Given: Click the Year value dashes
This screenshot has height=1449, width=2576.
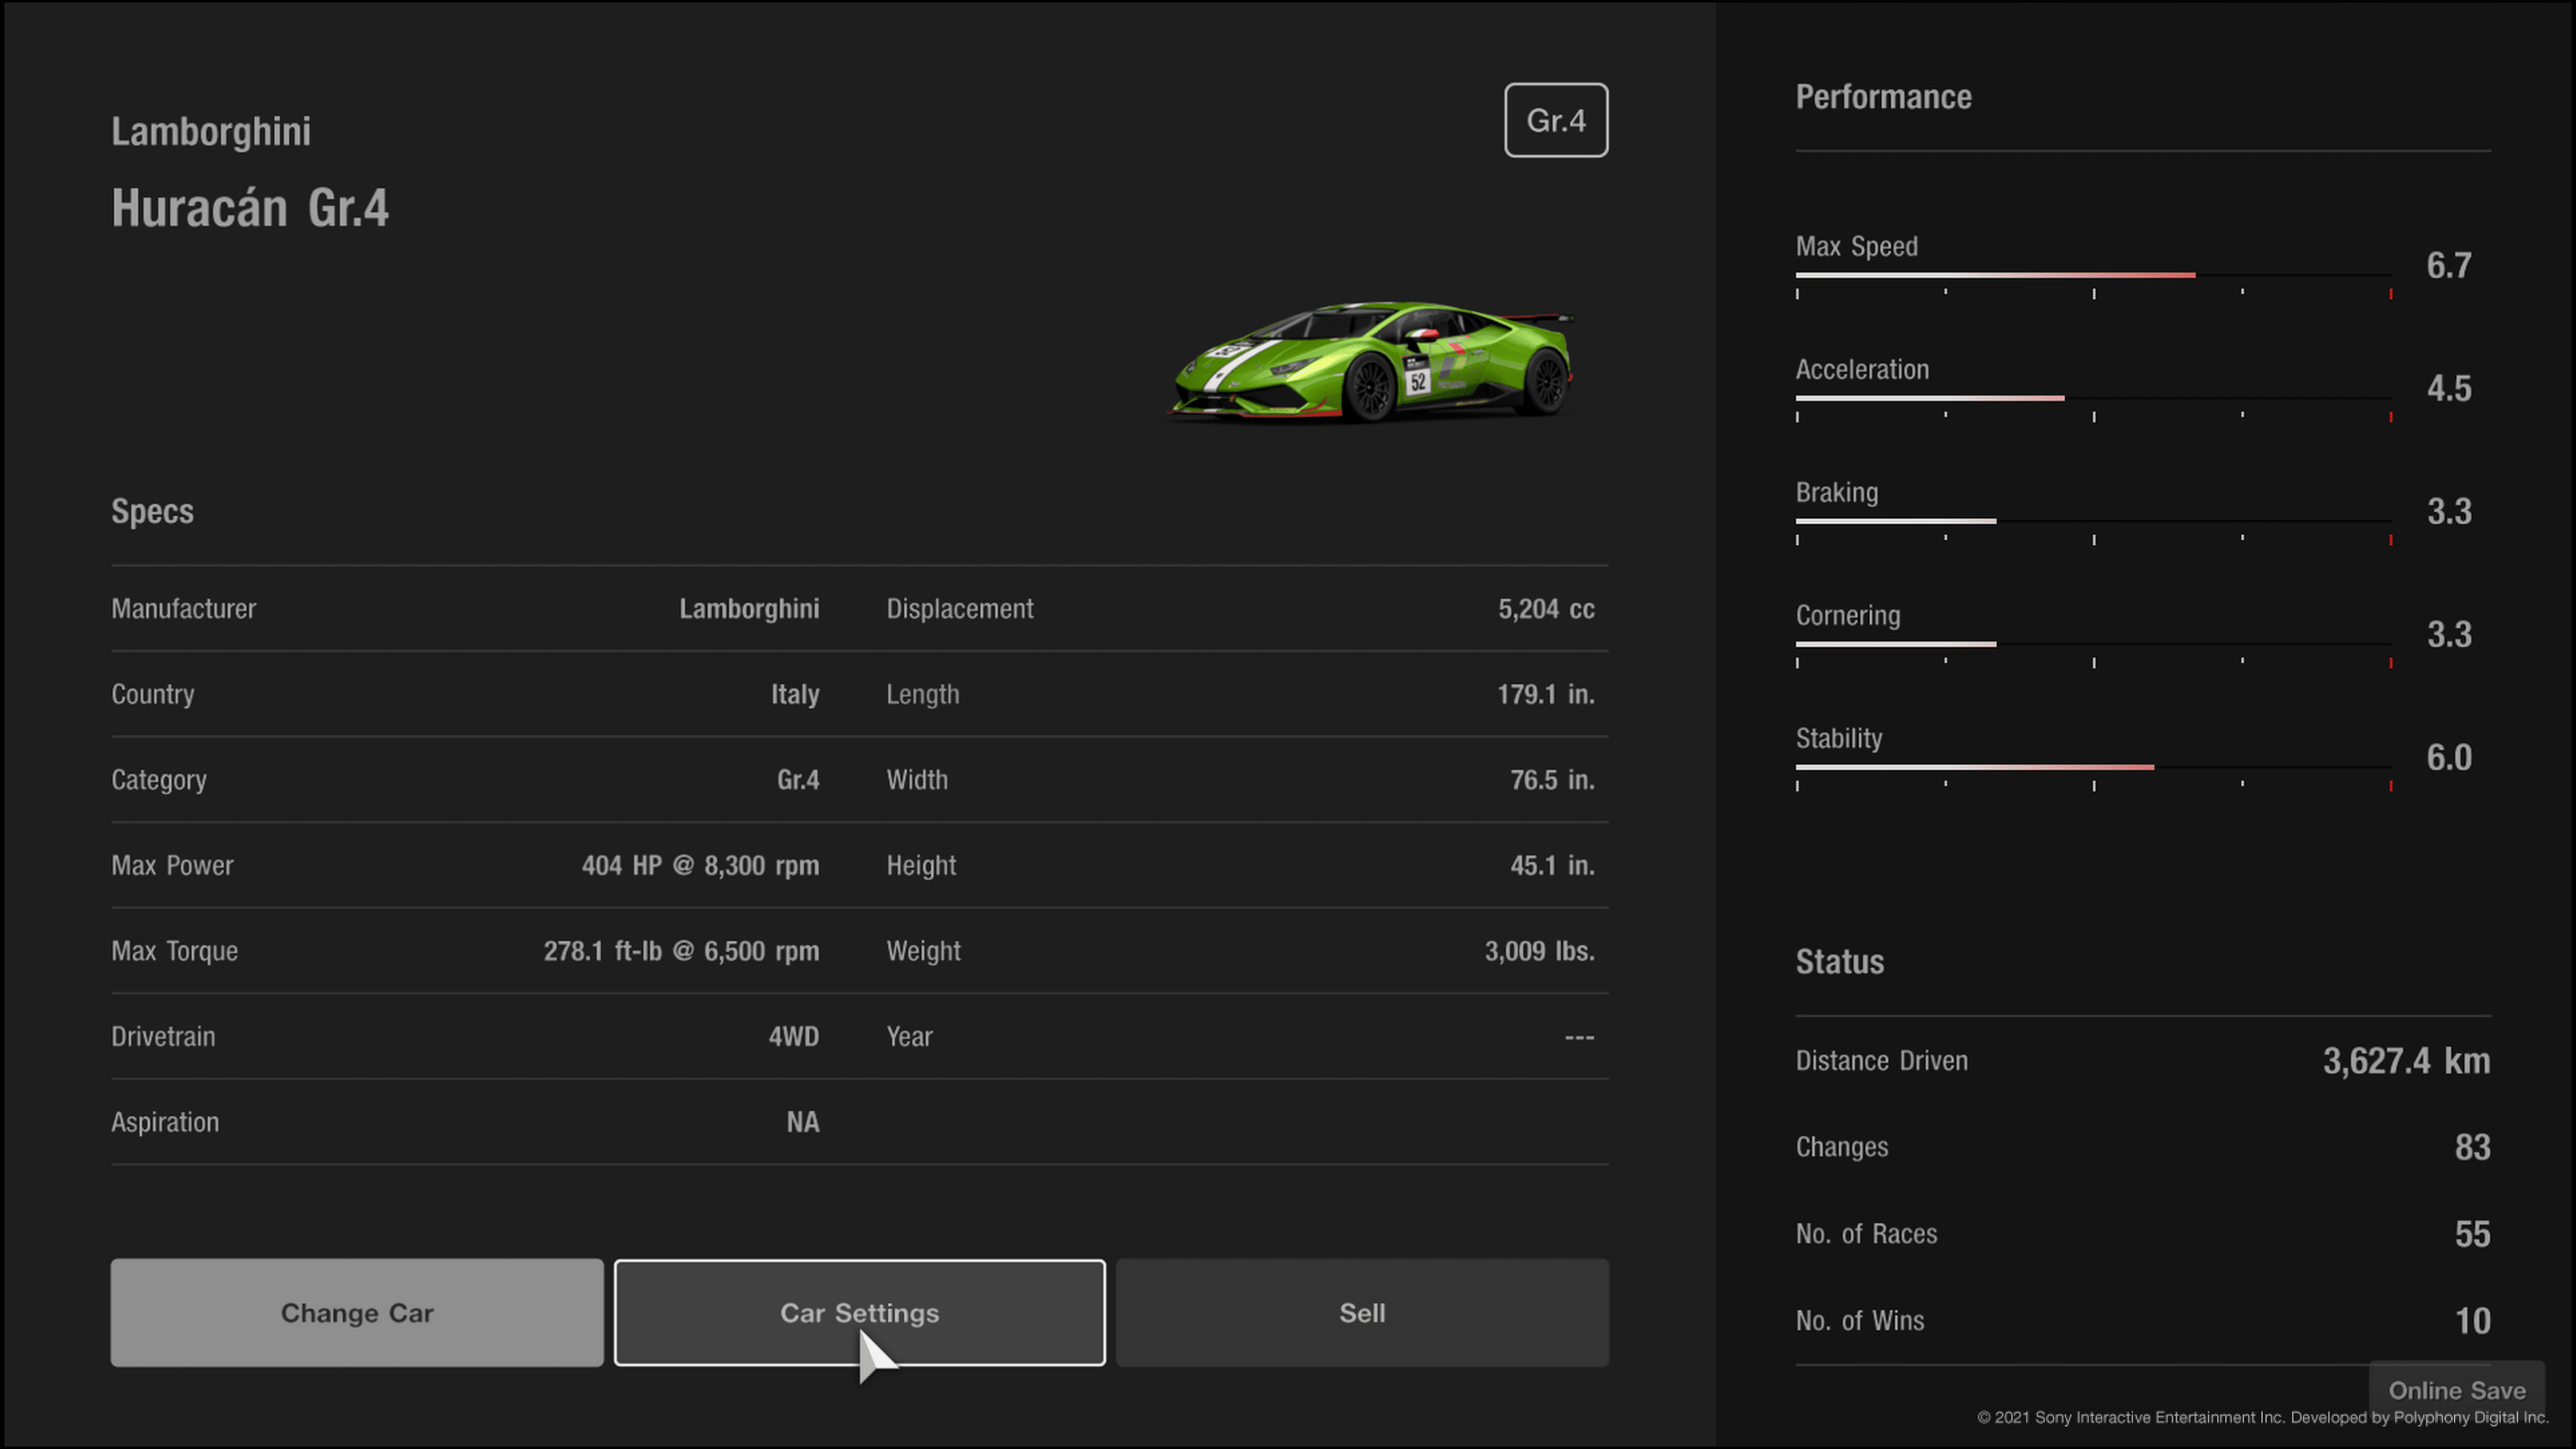Looking at the screenshot, I should tap(1580, 1037).
